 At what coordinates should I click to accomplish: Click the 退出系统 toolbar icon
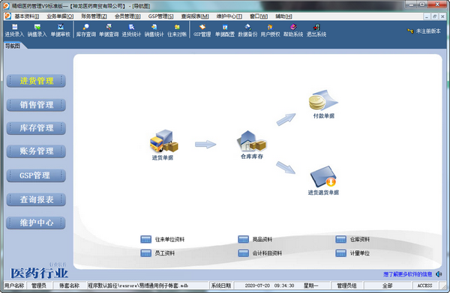pos(316,31)
